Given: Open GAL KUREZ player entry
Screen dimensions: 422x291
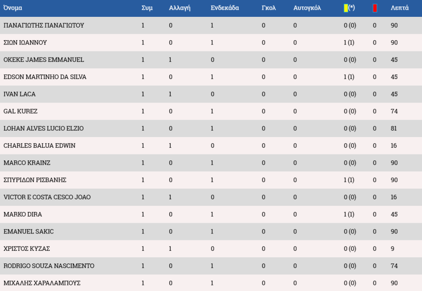Looking at the screenshot, I should tap(21, 111).
